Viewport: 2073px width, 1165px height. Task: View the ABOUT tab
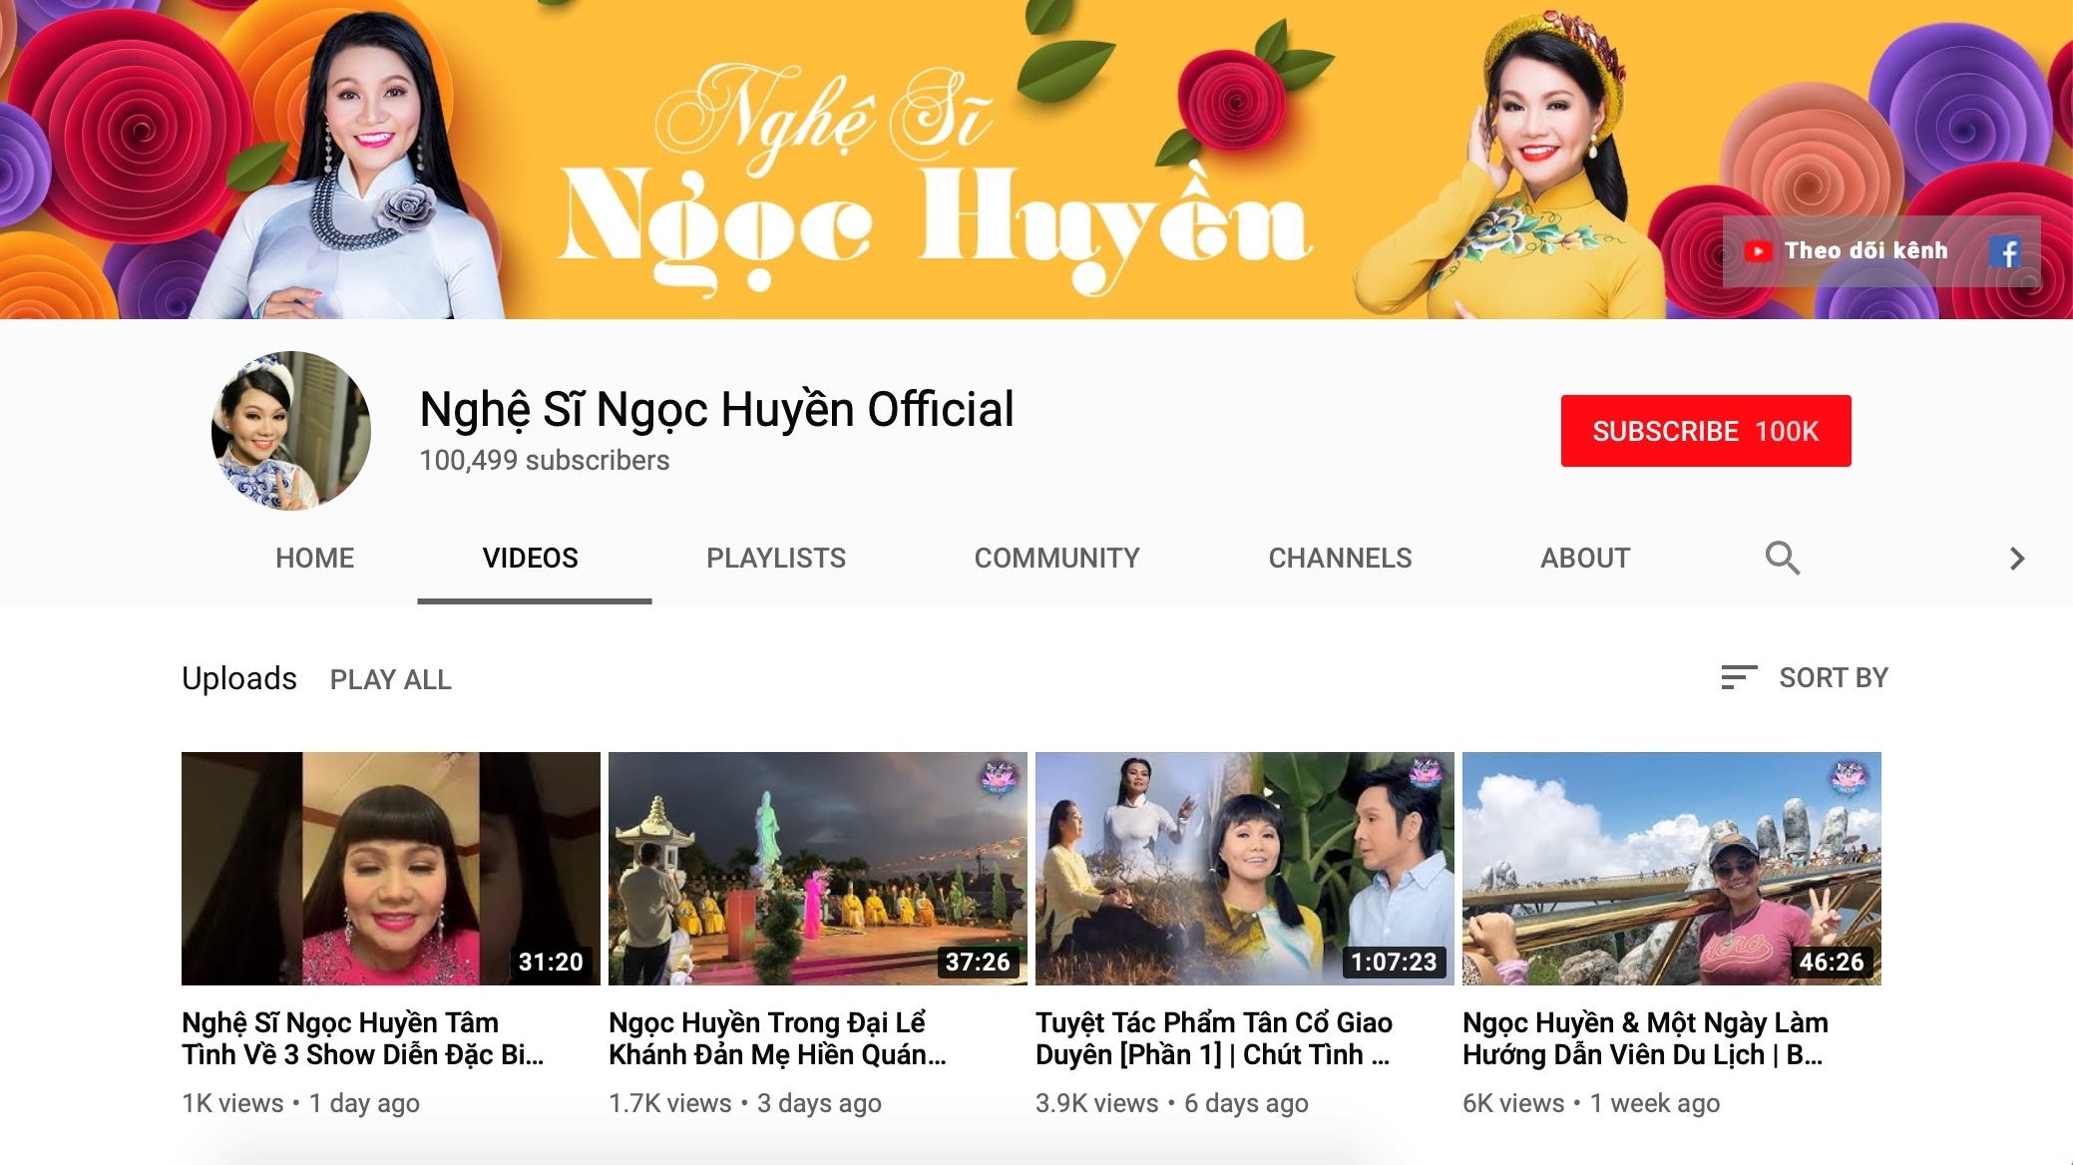pyautogui.click(x=1584, y=558)
